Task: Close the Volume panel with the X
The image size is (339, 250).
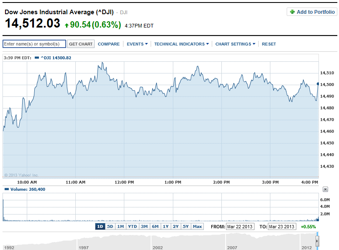Action: coord(325,189)
